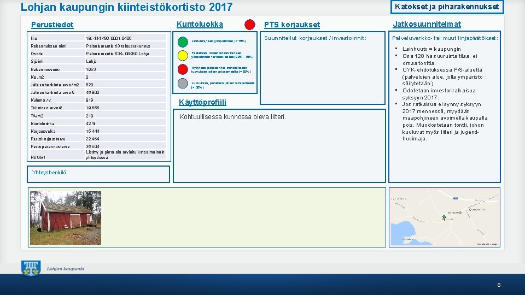This screenshot has width=525, height=295.
Task: Select the Perusparannustarve row label
Action: pyautogui.click(x=50, y=146)
